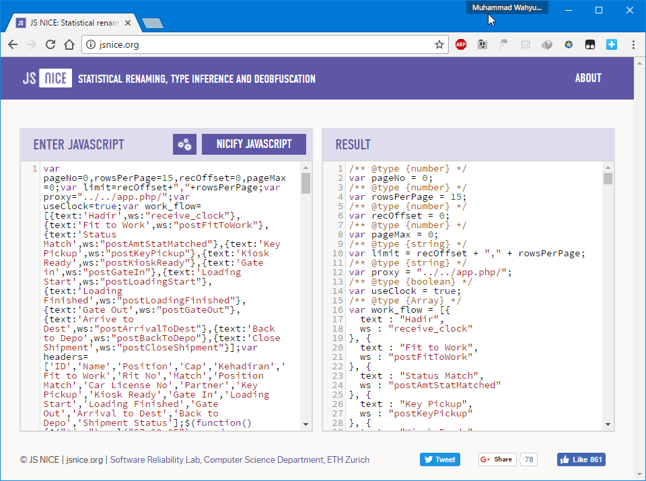
Task: Click the result panel scroll up arrow
Action: [608, 168]
